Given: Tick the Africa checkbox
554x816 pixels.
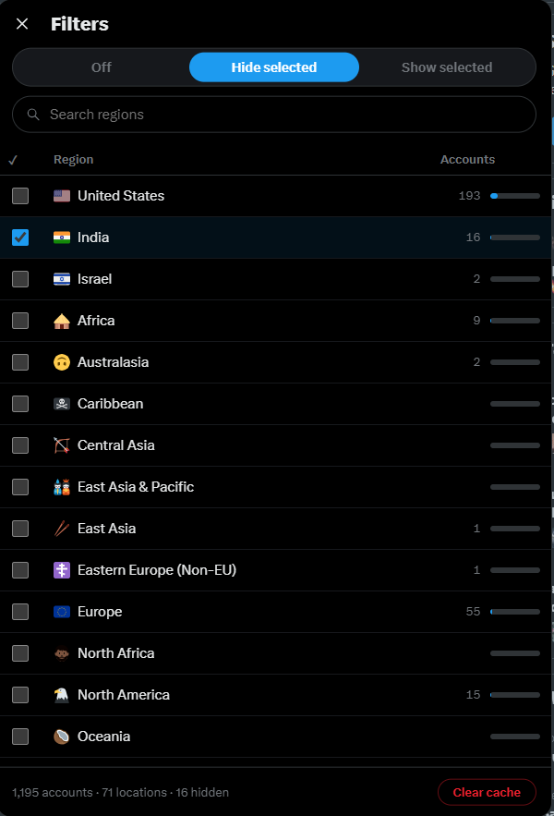Looking at the screenshot, I should click(x=20, y=321).
